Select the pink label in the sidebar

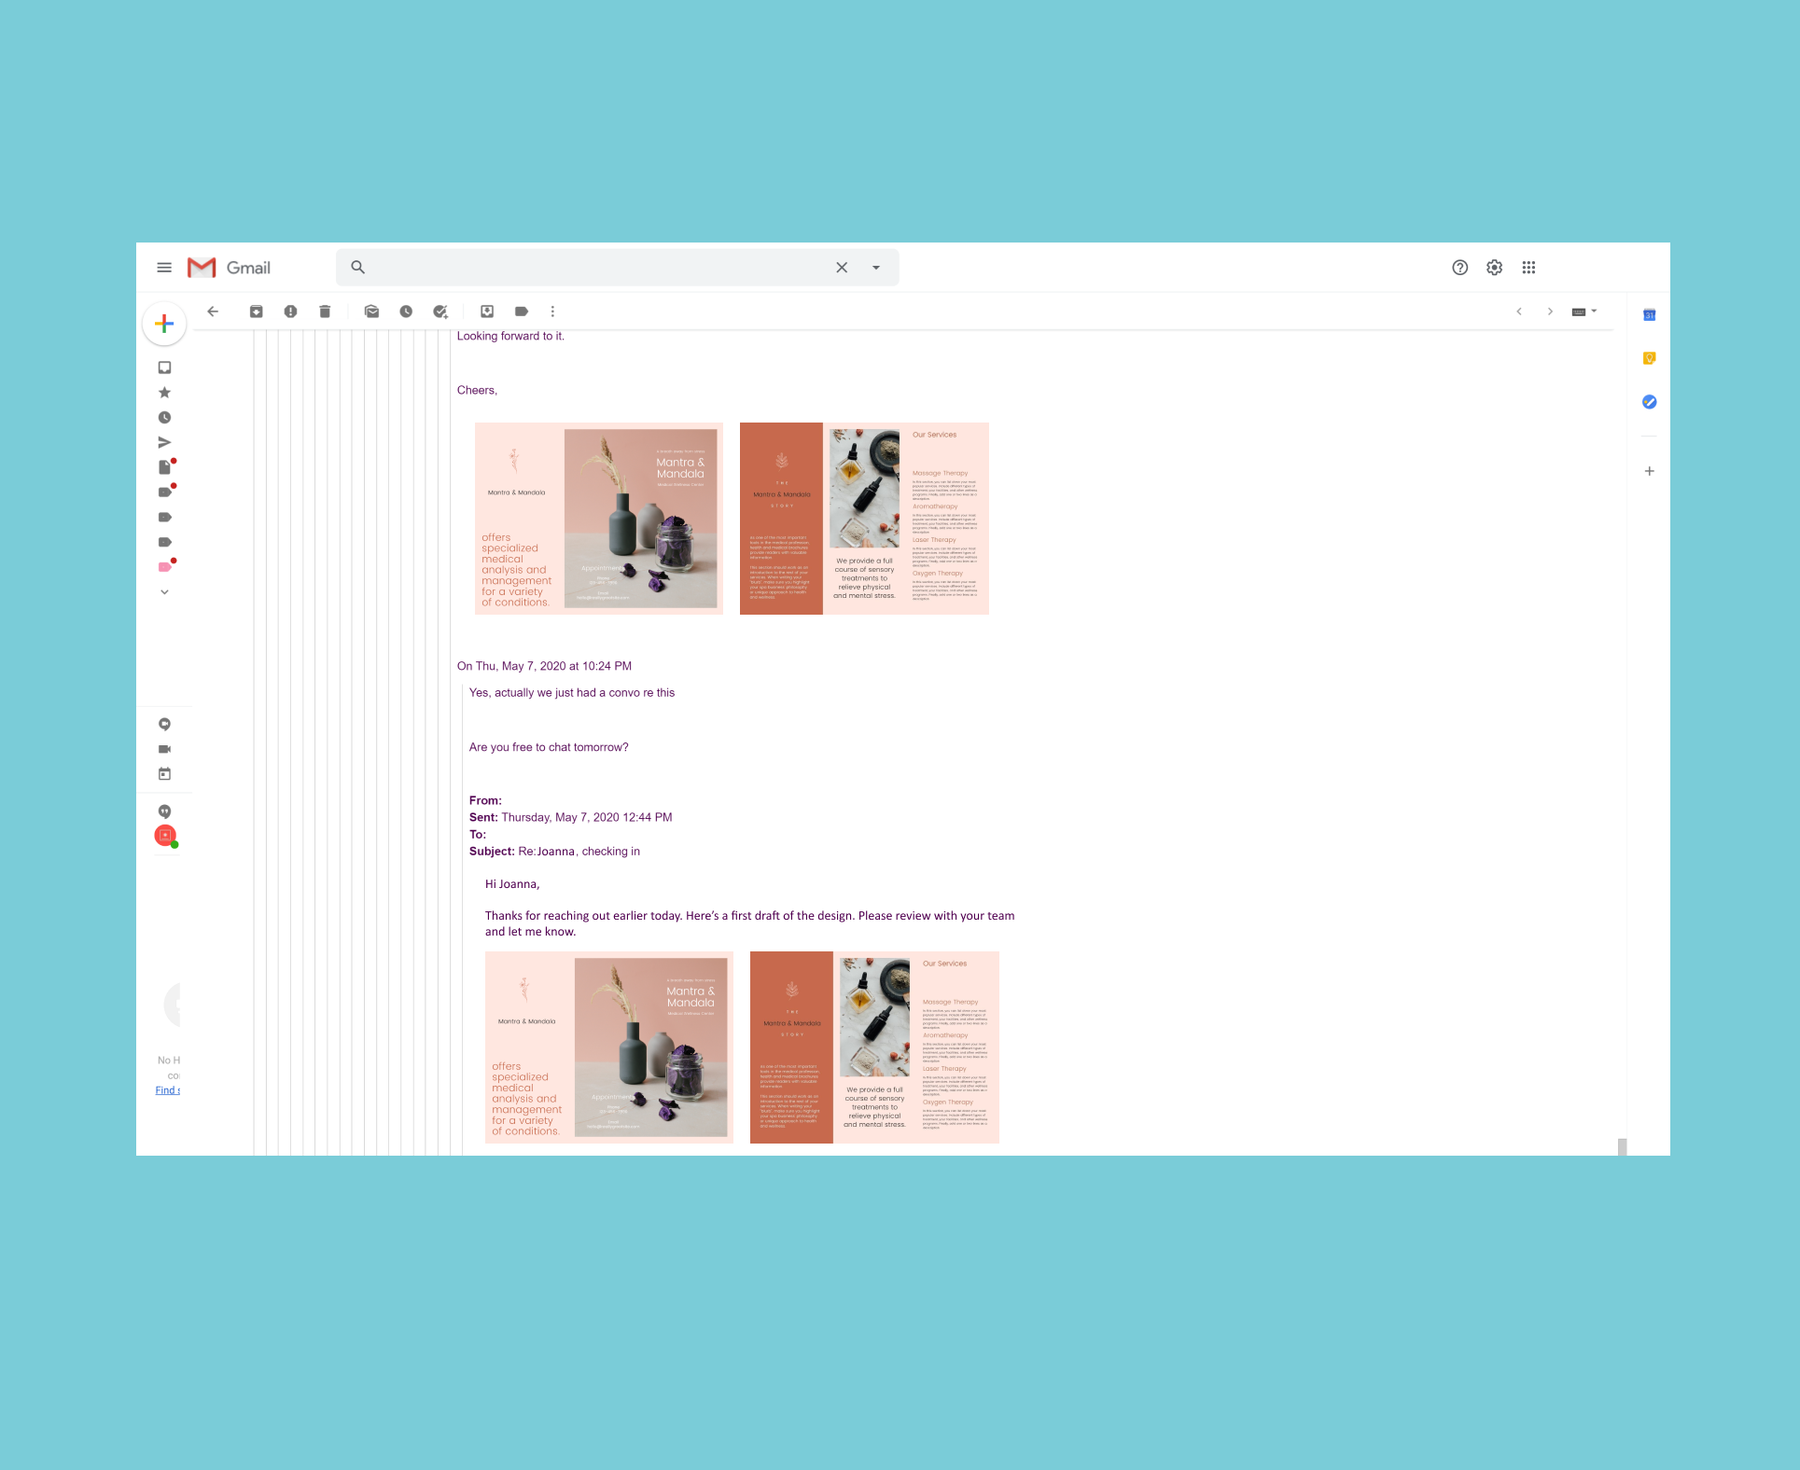coord(164,566)
